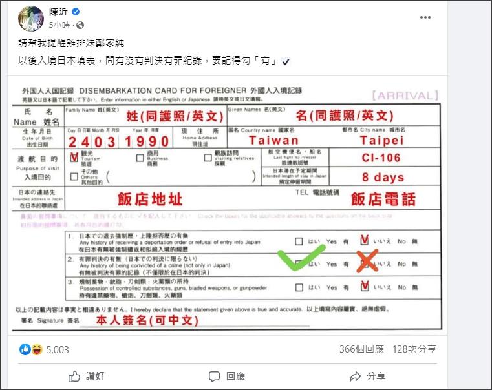Click the 分享 share button
The image size is (492, 390).
pos(367,376)
